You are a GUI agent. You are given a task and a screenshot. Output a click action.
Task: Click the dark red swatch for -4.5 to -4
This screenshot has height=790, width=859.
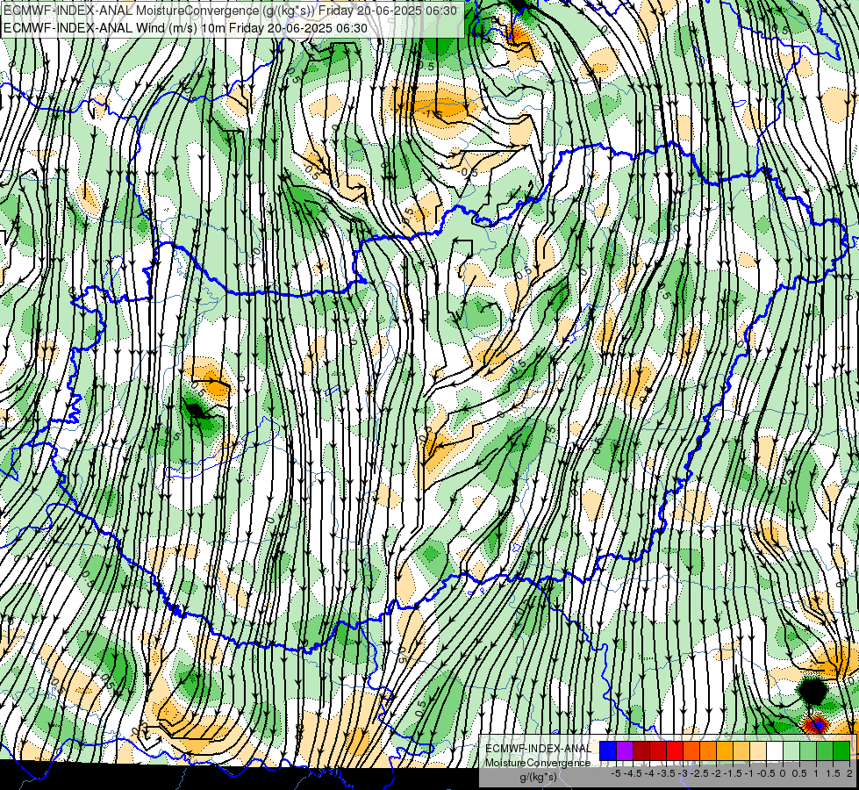[641, 750]
